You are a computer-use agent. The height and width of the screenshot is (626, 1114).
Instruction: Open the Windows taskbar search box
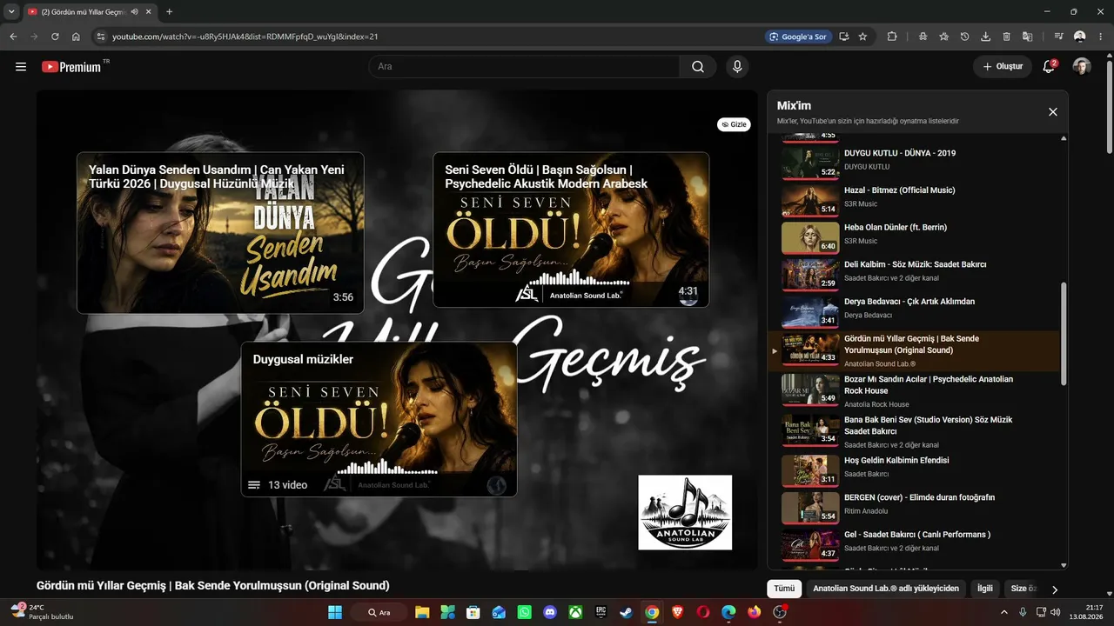(379, 612)
